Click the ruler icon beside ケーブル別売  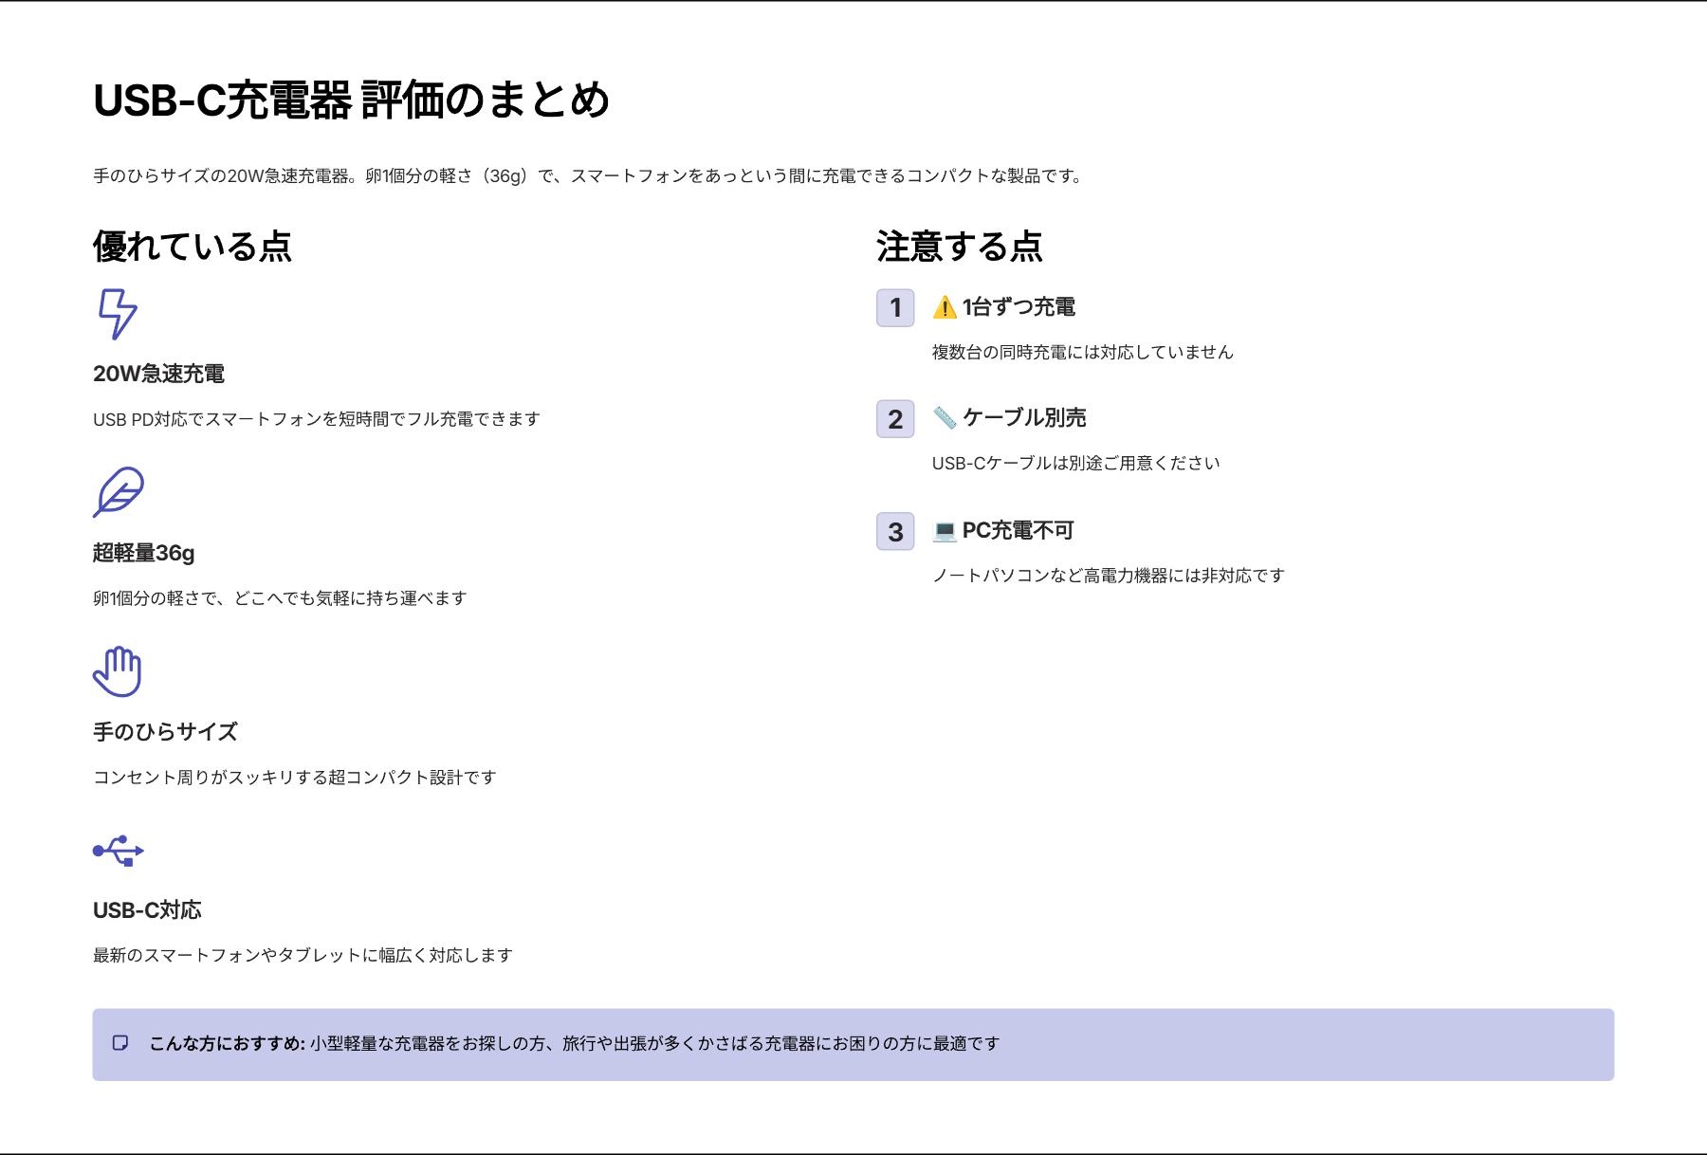(943, 416)
